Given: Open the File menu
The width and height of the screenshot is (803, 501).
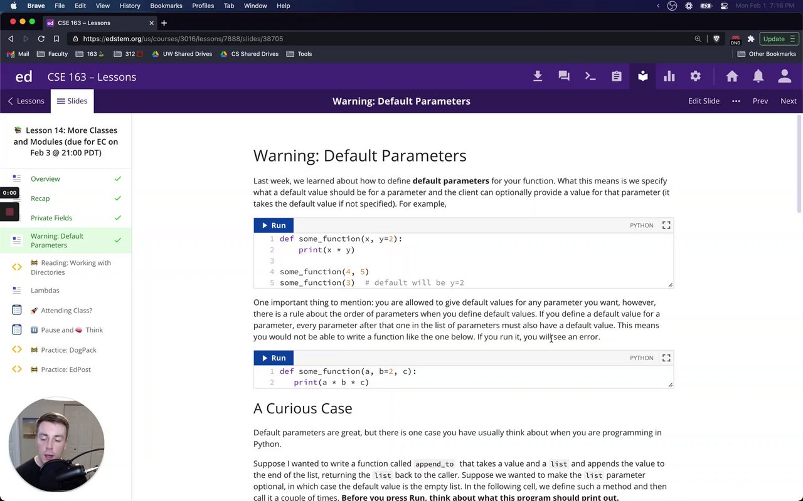Looking at the screenshot, I should (x=60, y=6).
